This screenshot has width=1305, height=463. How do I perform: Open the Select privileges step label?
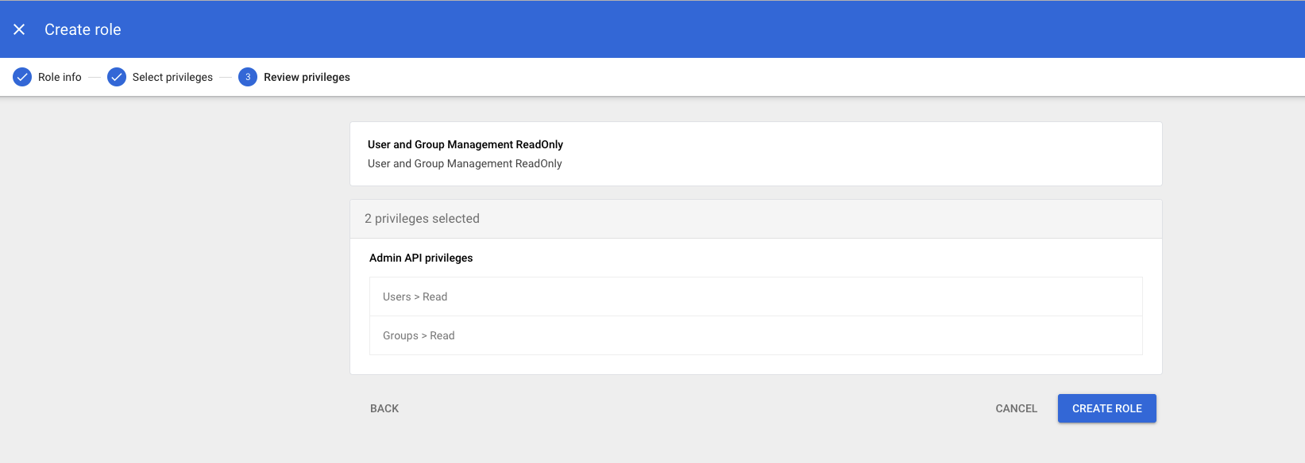click(172, 77)
